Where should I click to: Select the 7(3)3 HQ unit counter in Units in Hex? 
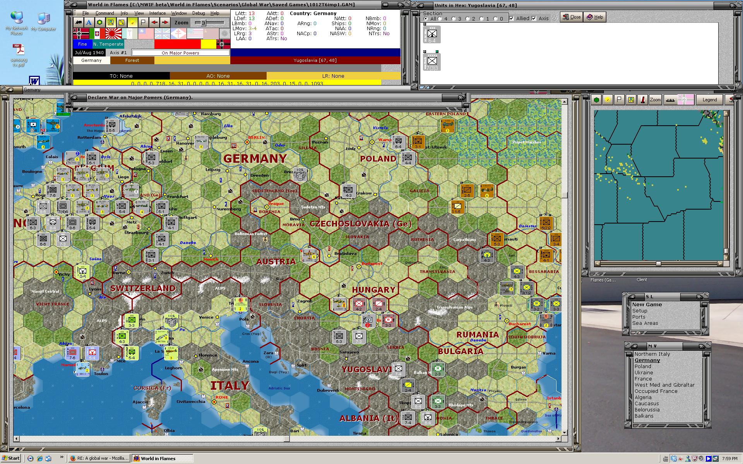point(432,62)
